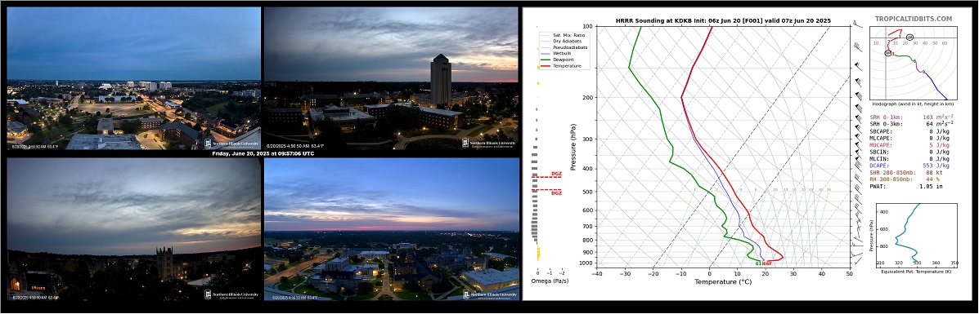This screenshot has height=314, width=979.
Task: Click the NIU logo in the bottom-right webcam
Action: [489, 294]
